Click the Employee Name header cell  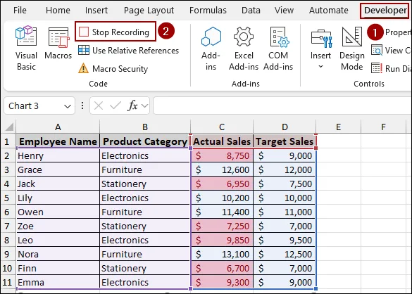click(58, 141)
